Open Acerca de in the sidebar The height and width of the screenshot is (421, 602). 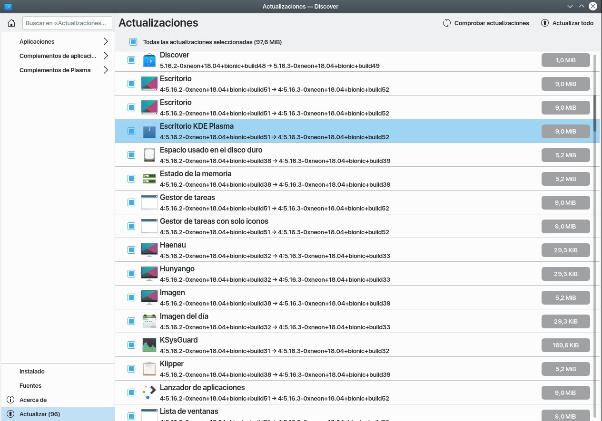point(33,400)
